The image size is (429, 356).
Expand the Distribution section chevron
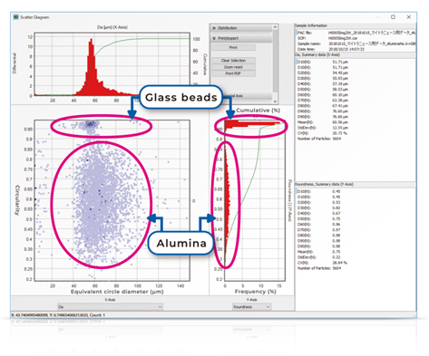pos(214,28)
